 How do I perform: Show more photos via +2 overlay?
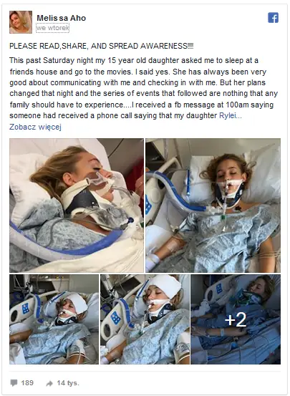point(236,319)
